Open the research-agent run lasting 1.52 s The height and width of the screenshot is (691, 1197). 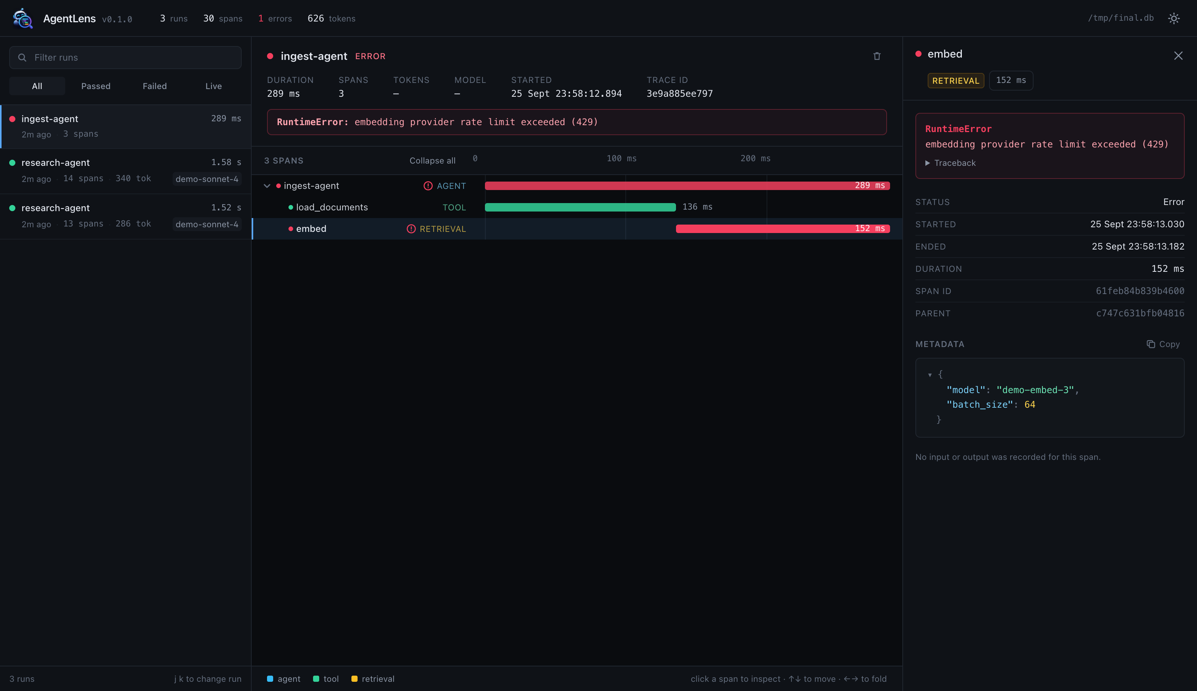pos(126,216)
